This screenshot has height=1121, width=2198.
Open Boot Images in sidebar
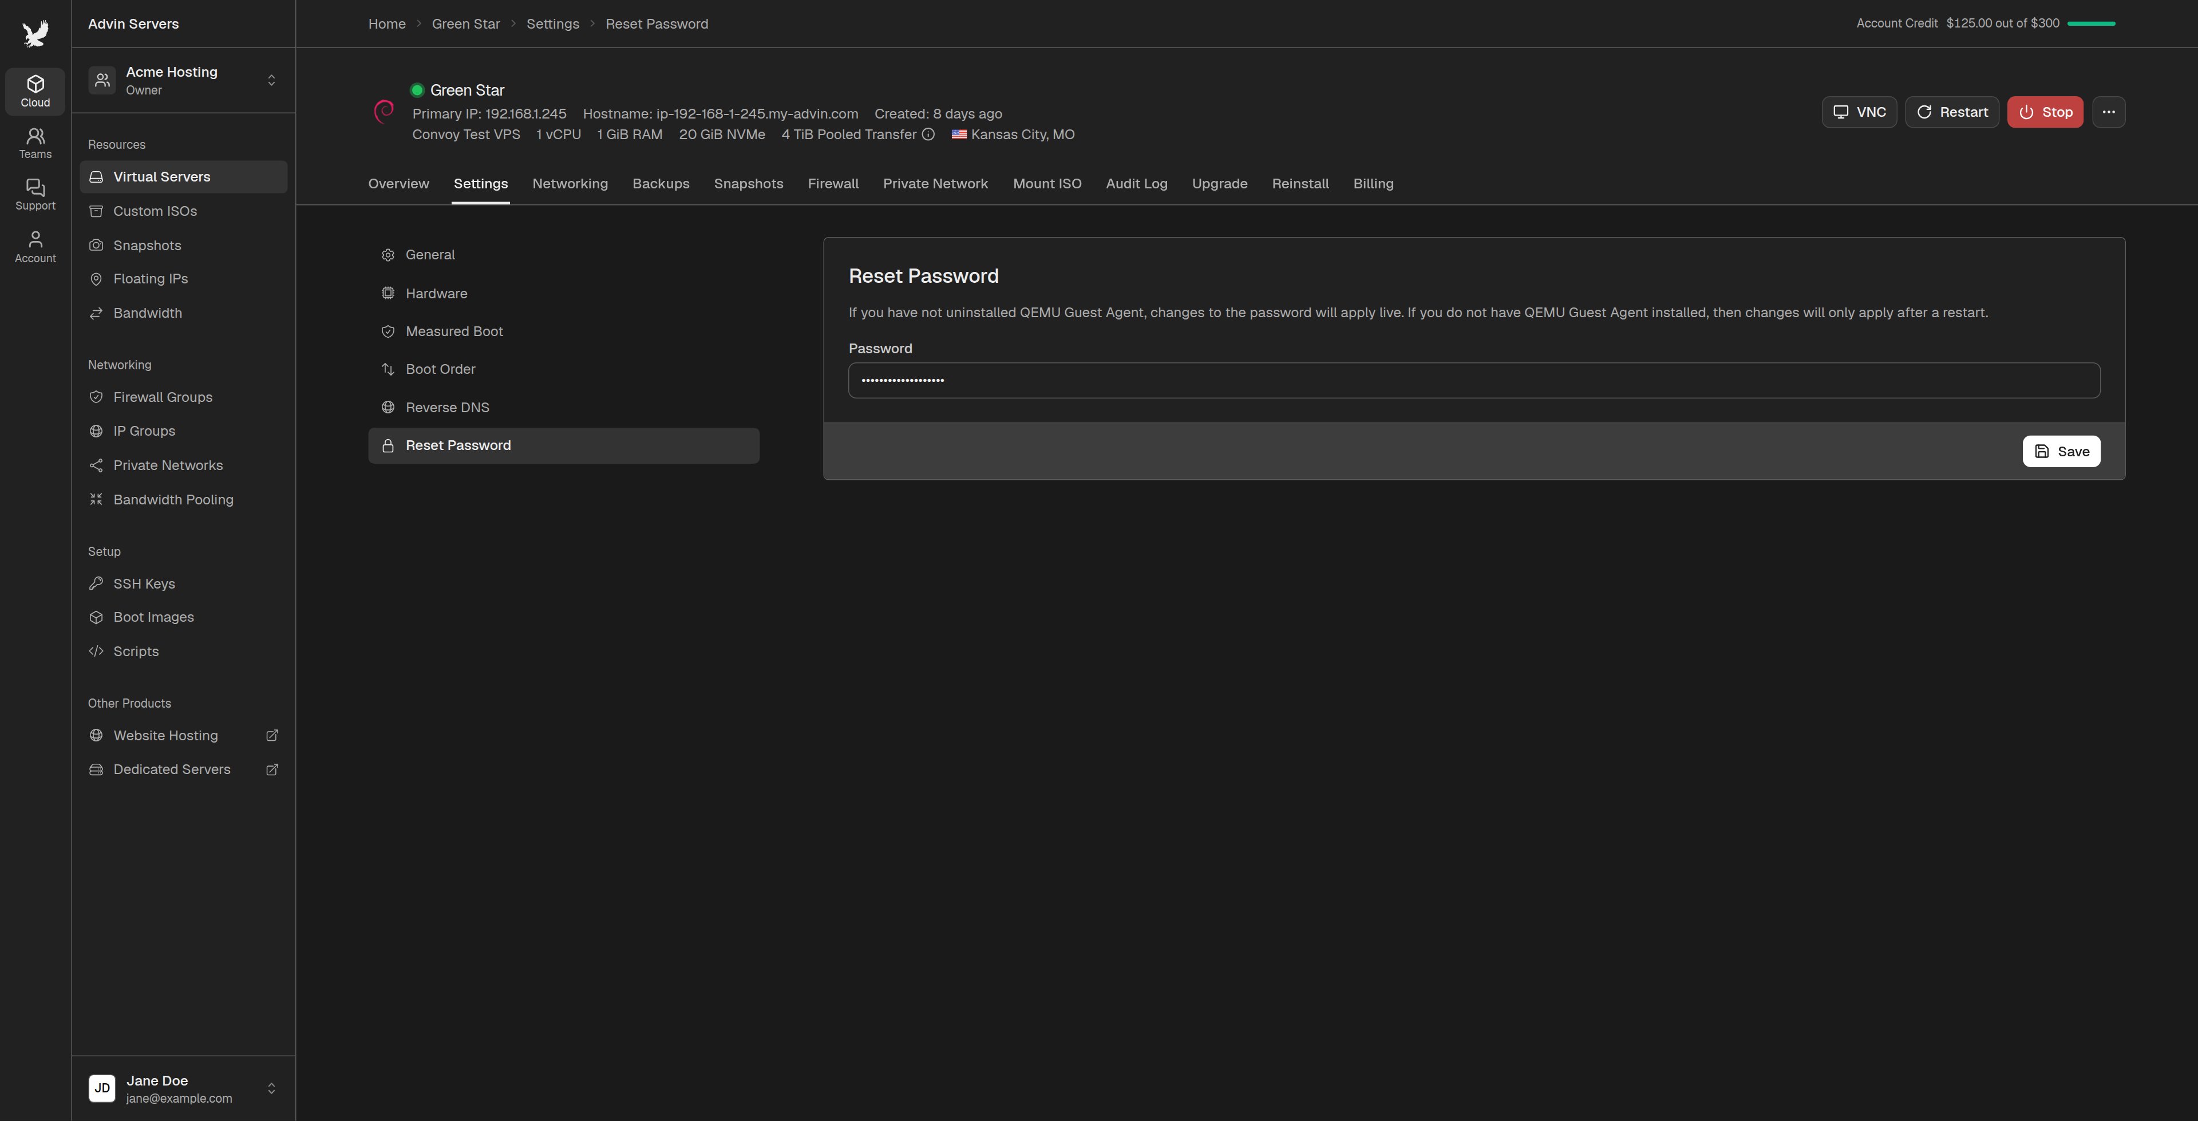tap(183, 617)
